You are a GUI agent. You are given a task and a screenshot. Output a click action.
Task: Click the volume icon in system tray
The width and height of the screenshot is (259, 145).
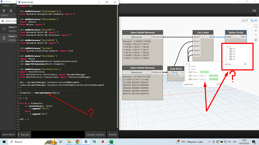(229, 142)
